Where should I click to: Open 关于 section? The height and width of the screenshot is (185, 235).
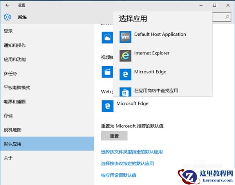(47, 158)
